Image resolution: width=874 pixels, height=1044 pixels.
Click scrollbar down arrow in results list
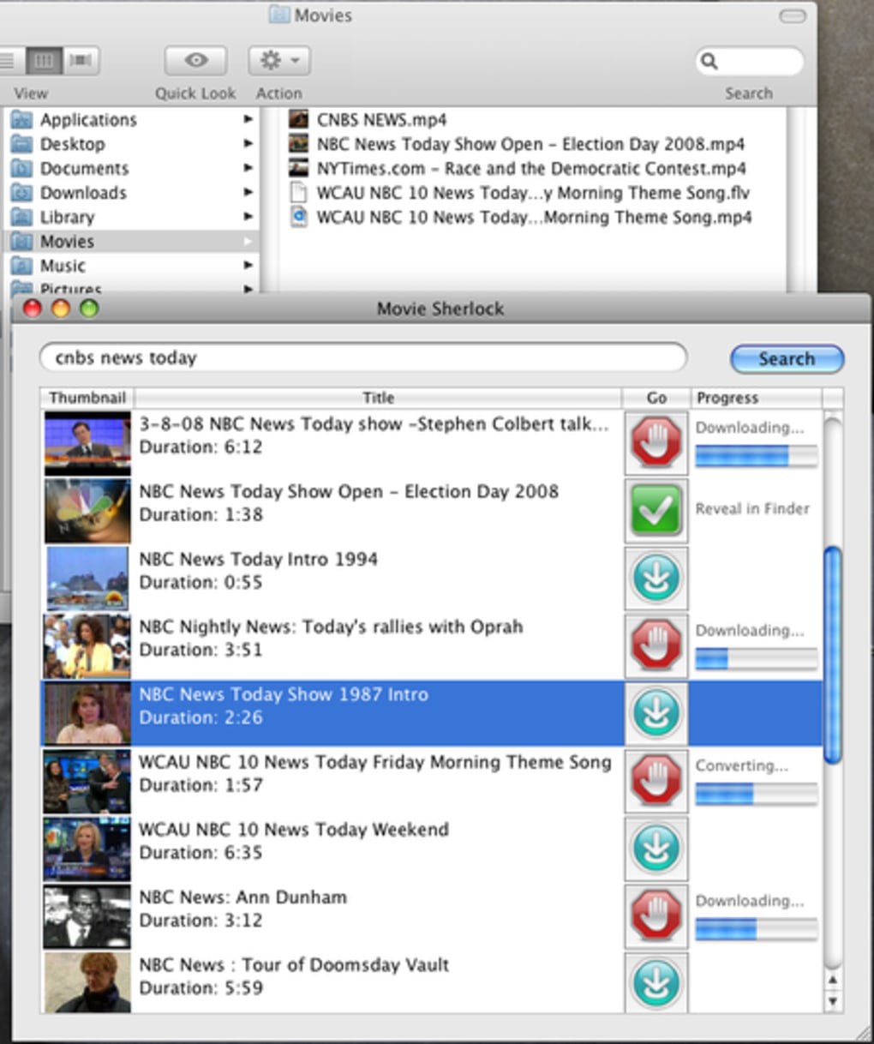[832, 1000]
